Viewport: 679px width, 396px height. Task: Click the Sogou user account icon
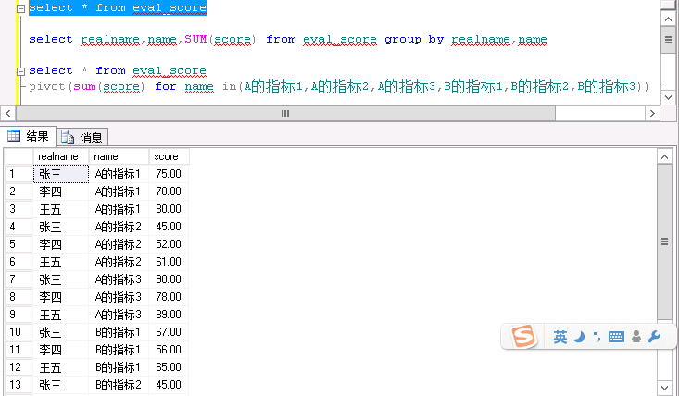coord(636,337)
